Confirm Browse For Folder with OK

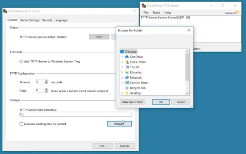pos(161,102)
